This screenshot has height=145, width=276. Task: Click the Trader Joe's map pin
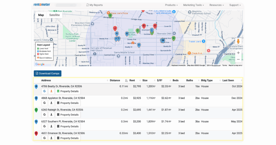coord(204,41)
